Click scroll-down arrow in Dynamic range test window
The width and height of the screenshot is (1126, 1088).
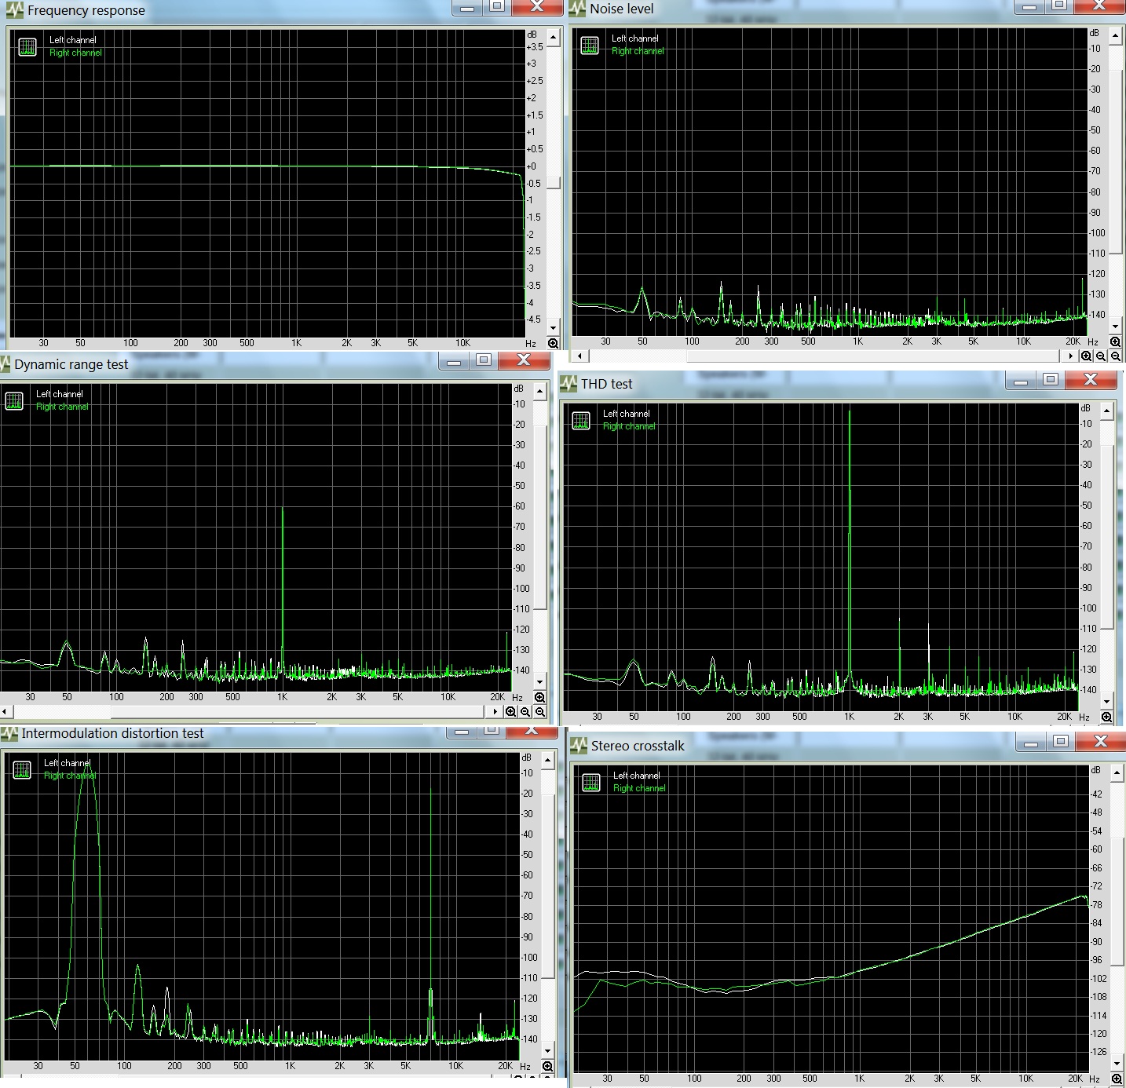click(x=540, y=682)
